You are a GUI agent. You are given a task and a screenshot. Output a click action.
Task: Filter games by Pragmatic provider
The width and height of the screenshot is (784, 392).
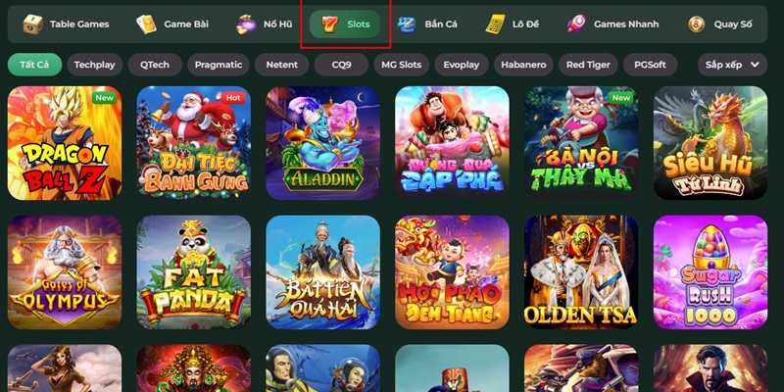tap(219, 65)
